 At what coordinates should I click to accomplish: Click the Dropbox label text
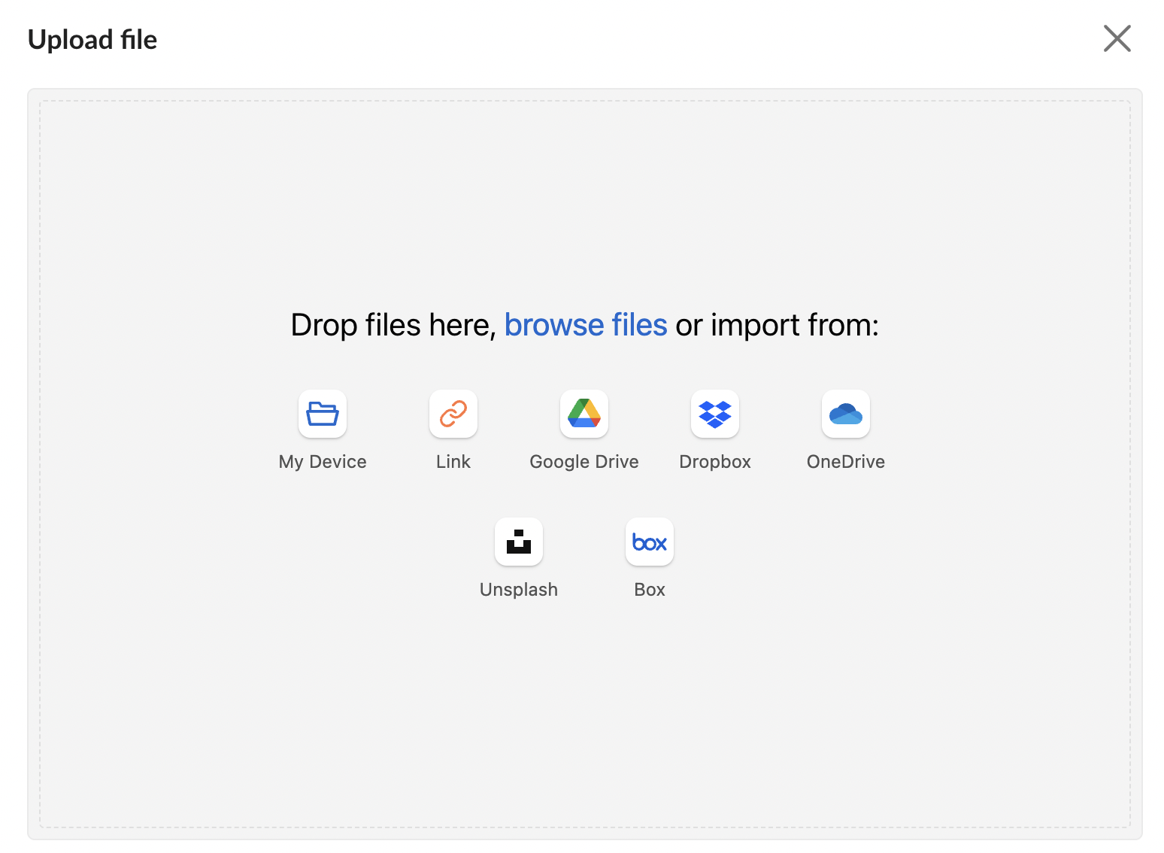[x=715, y=462]
